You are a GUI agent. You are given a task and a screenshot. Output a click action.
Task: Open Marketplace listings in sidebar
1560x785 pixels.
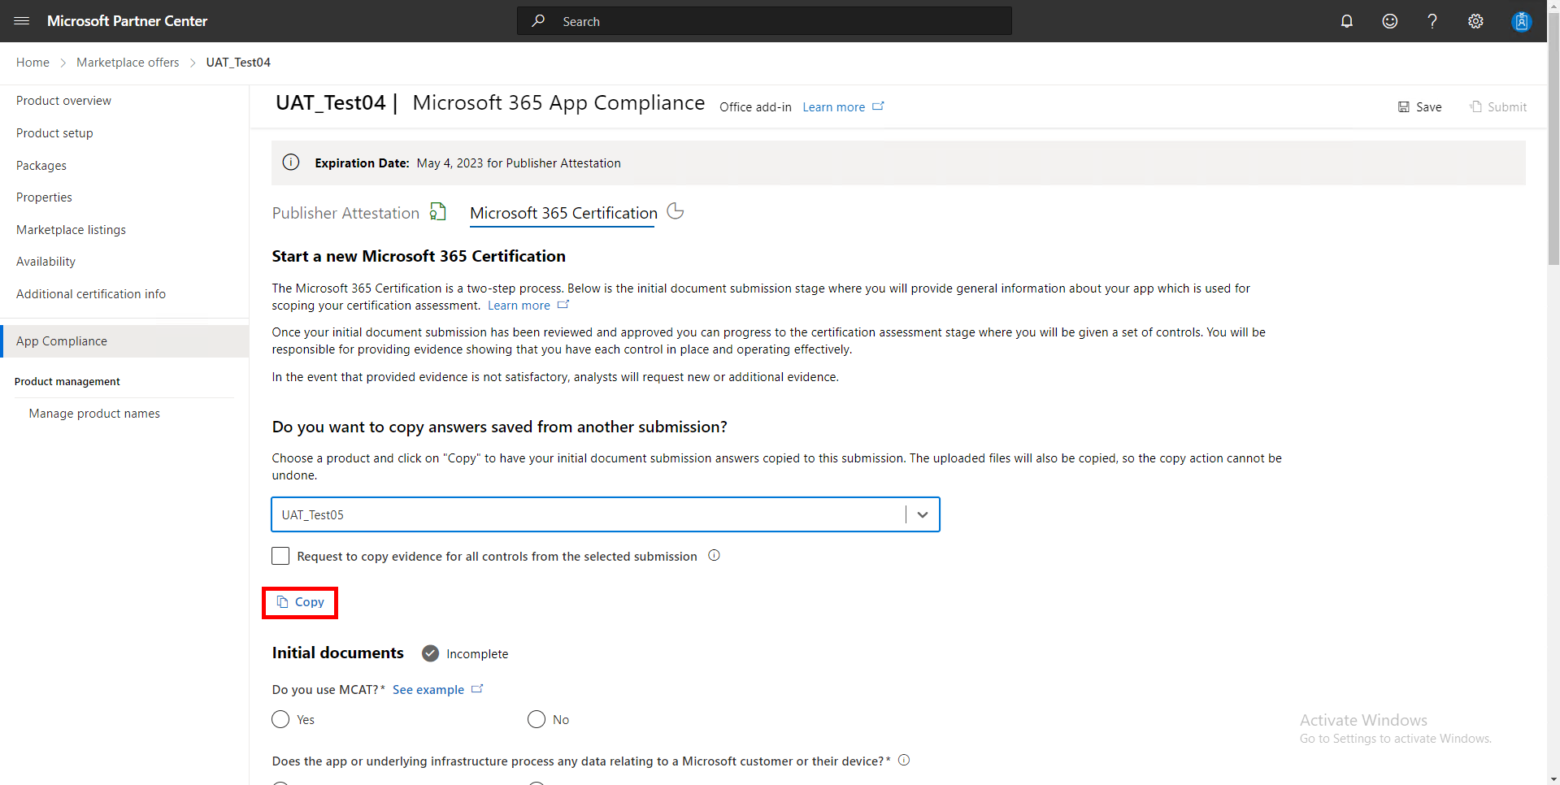[x=71, y=230]
